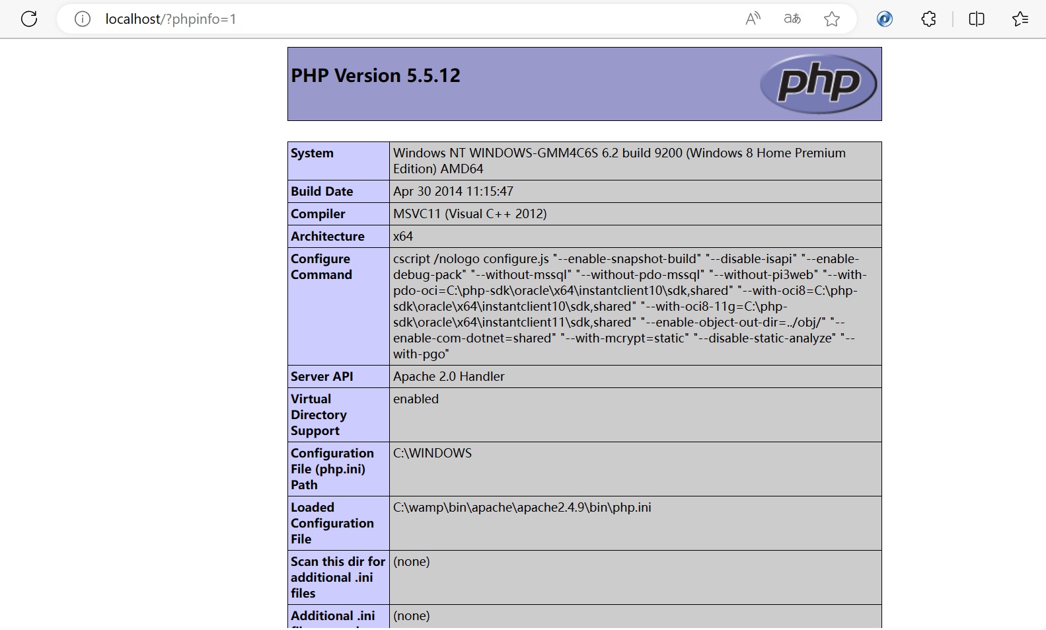Click the Configuration File (php.ini) Path label
The width and height of the screenshot is (1046, 630).
click(x=332, y=469)
